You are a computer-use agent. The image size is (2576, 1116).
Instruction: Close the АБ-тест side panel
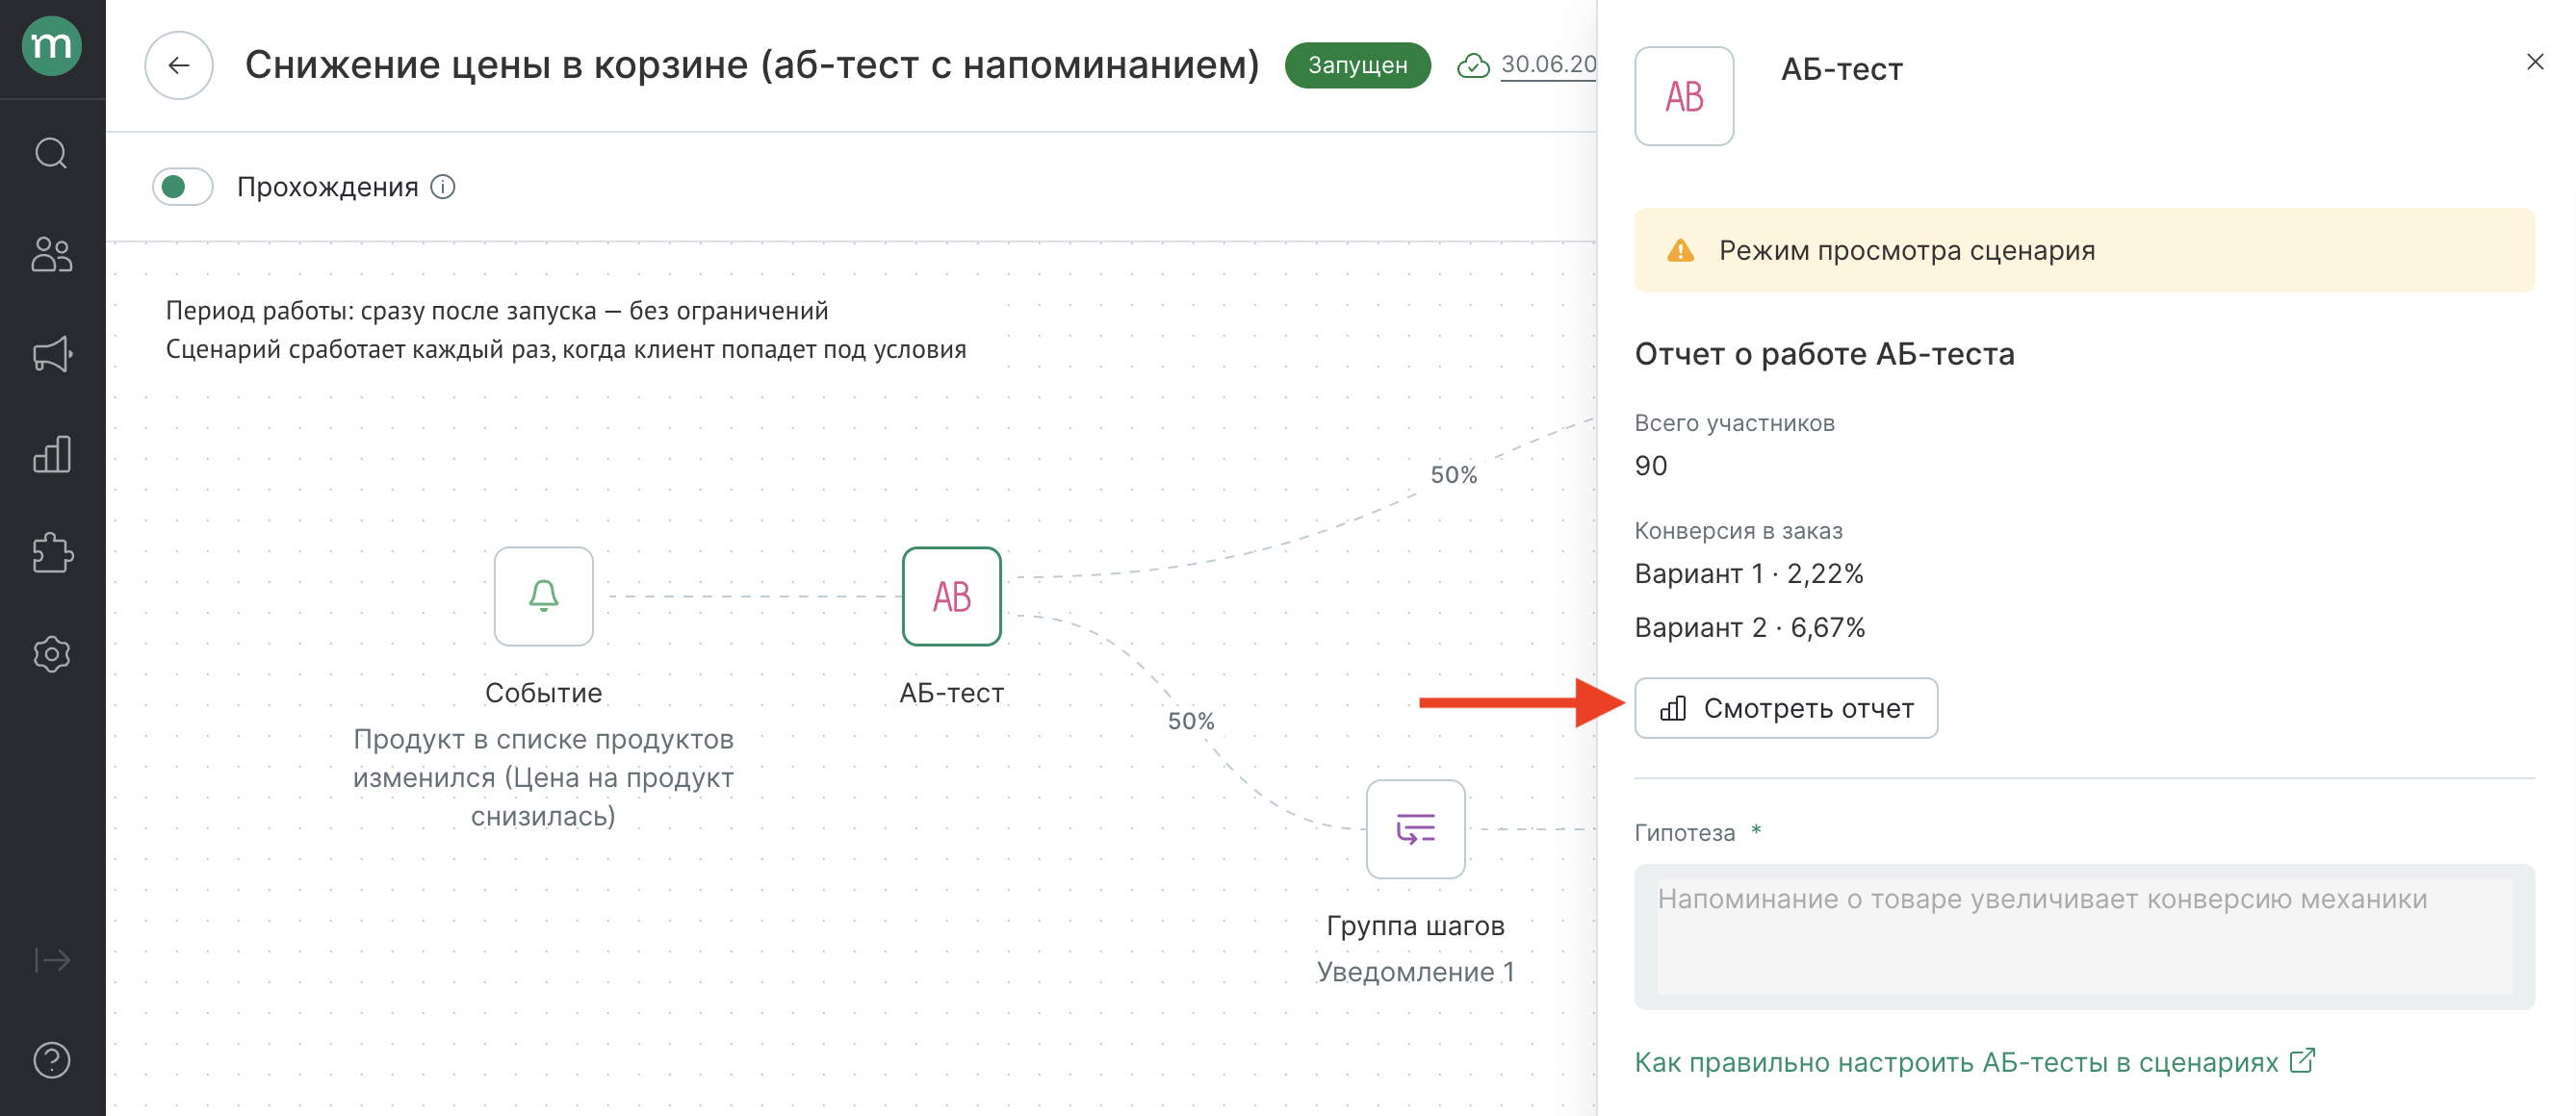[x=2535, y=62]
